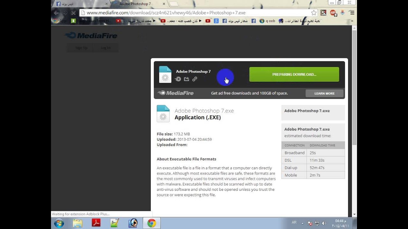Click the network tray icon
408x229 pixels.
317,223
